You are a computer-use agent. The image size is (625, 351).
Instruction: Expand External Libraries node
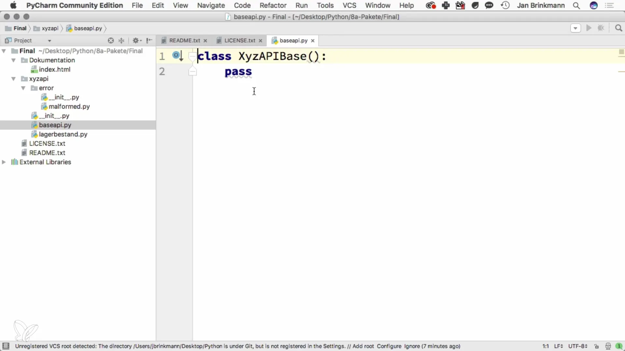tap(4, 162)
